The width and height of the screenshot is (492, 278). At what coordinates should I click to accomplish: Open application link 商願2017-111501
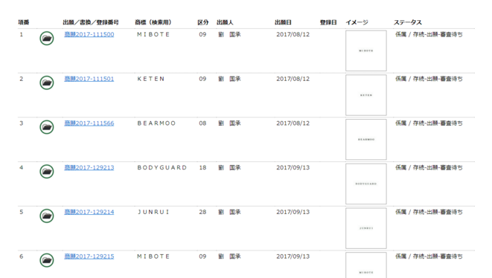tap(89, 79)
